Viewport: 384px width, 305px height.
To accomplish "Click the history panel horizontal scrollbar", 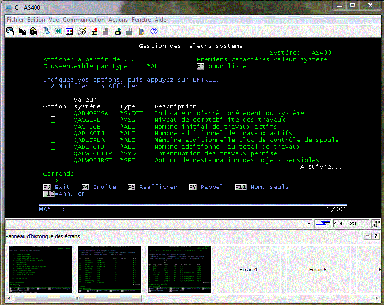I will click(77, 298).
